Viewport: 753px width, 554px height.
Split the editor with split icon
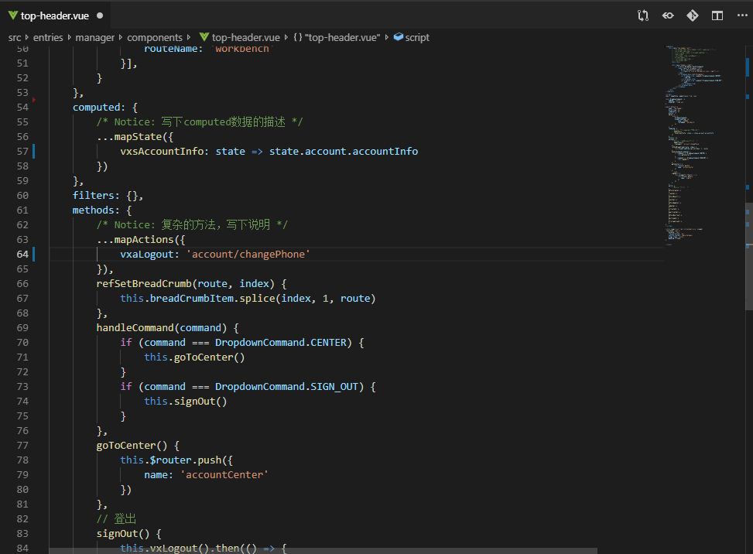(x=717, y=15)
